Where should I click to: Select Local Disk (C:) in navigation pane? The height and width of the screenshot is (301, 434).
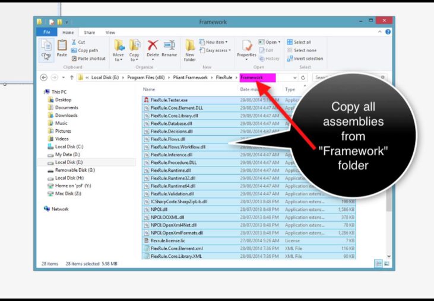69,146
